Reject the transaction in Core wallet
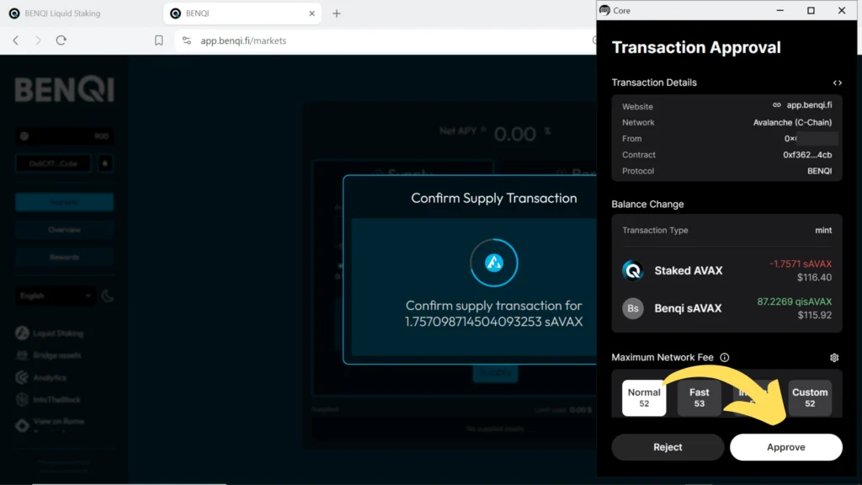862x485 pixels. (668, 447)
